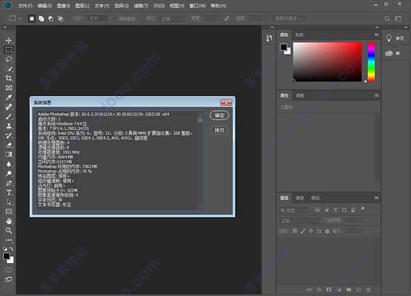Pick a shade in the Color panel field
The width and height of the screenshot is (411, 296).
point(327,62)
